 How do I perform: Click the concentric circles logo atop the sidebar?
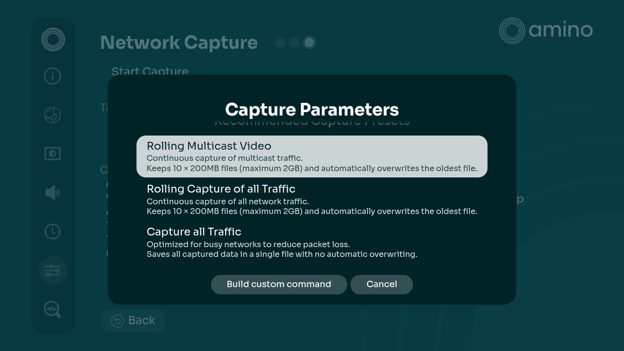52,39
